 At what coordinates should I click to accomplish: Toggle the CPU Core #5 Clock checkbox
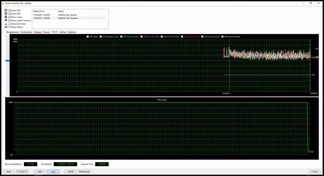coord(202,37)
